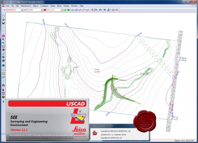Toggle Block Off in the status bar
This screenshot has width=198, height=143.
coord(190,140)
